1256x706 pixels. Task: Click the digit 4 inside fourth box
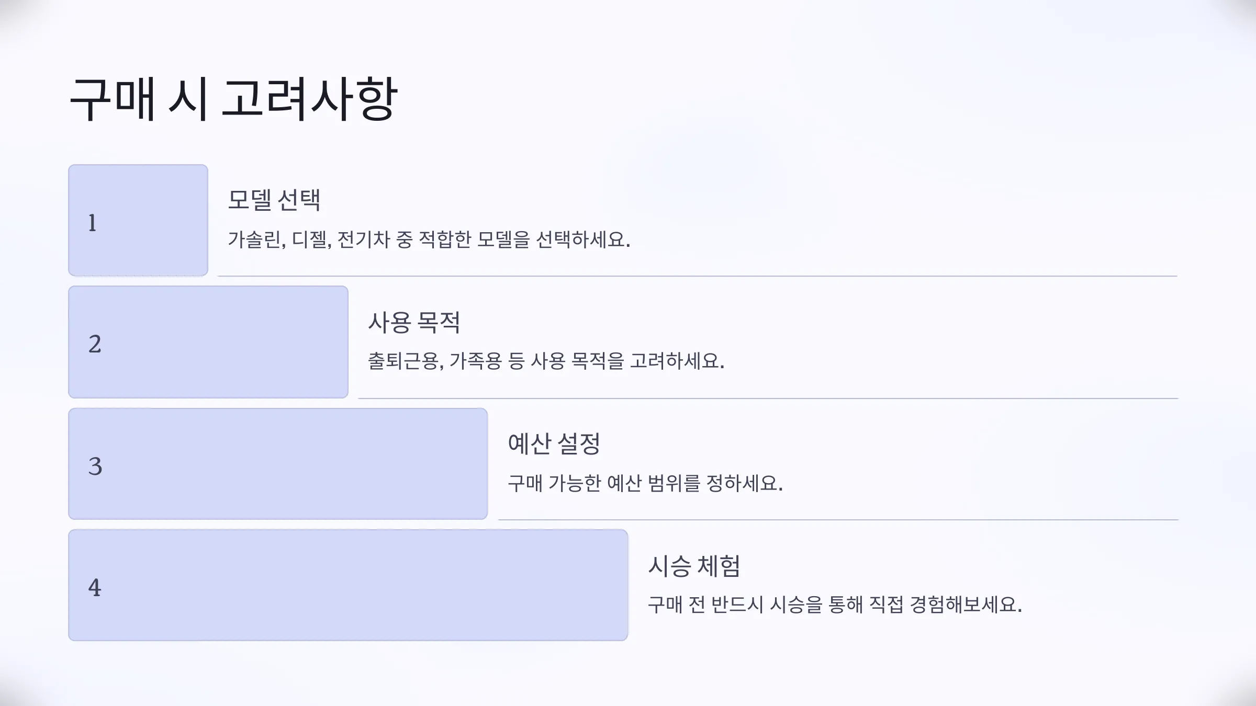click(95, 587)
